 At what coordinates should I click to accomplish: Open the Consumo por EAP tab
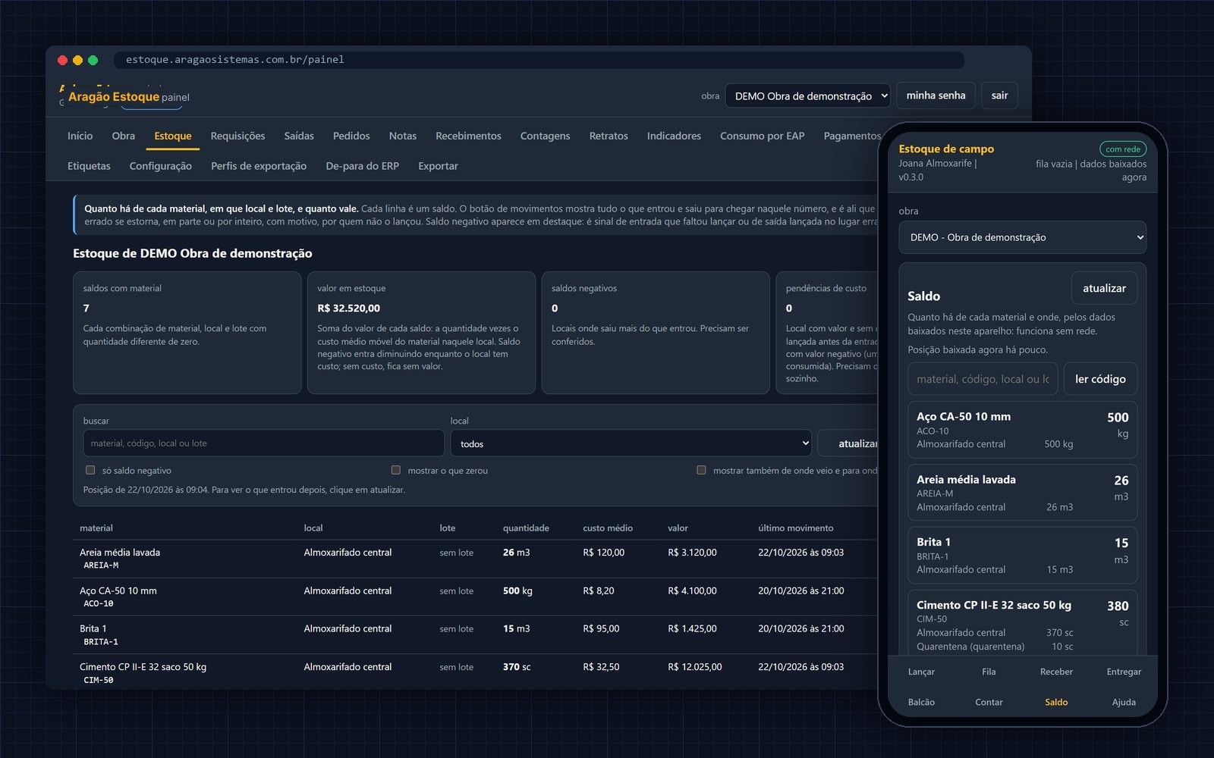coord(762,136)
